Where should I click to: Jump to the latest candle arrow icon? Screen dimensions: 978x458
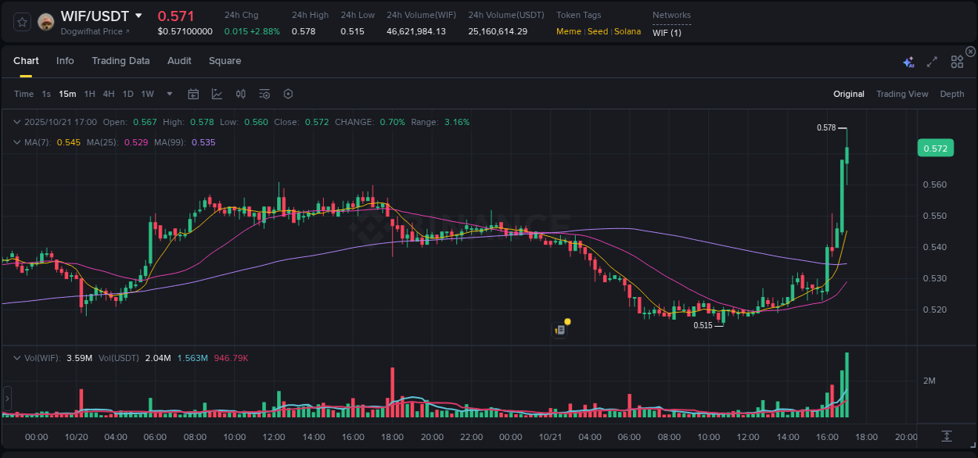tap(946, 437)
